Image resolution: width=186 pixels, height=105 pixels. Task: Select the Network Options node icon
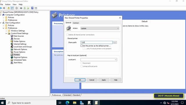12,49
